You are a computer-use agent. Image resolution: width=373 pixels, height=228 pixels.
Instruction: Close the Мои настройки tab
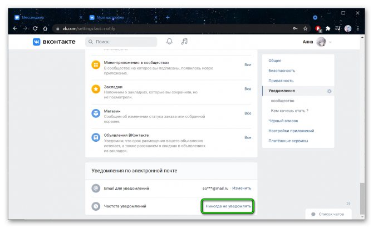156,17
